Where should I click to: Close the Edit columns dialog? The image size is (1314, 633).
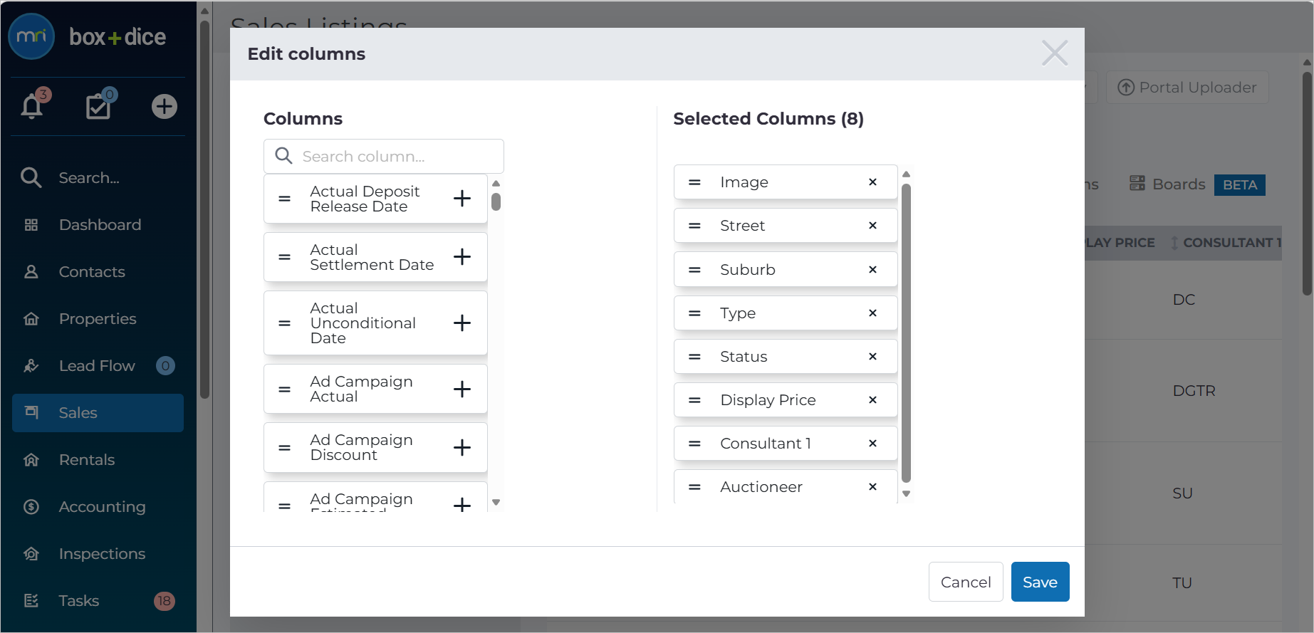(x=1055, y=53)
